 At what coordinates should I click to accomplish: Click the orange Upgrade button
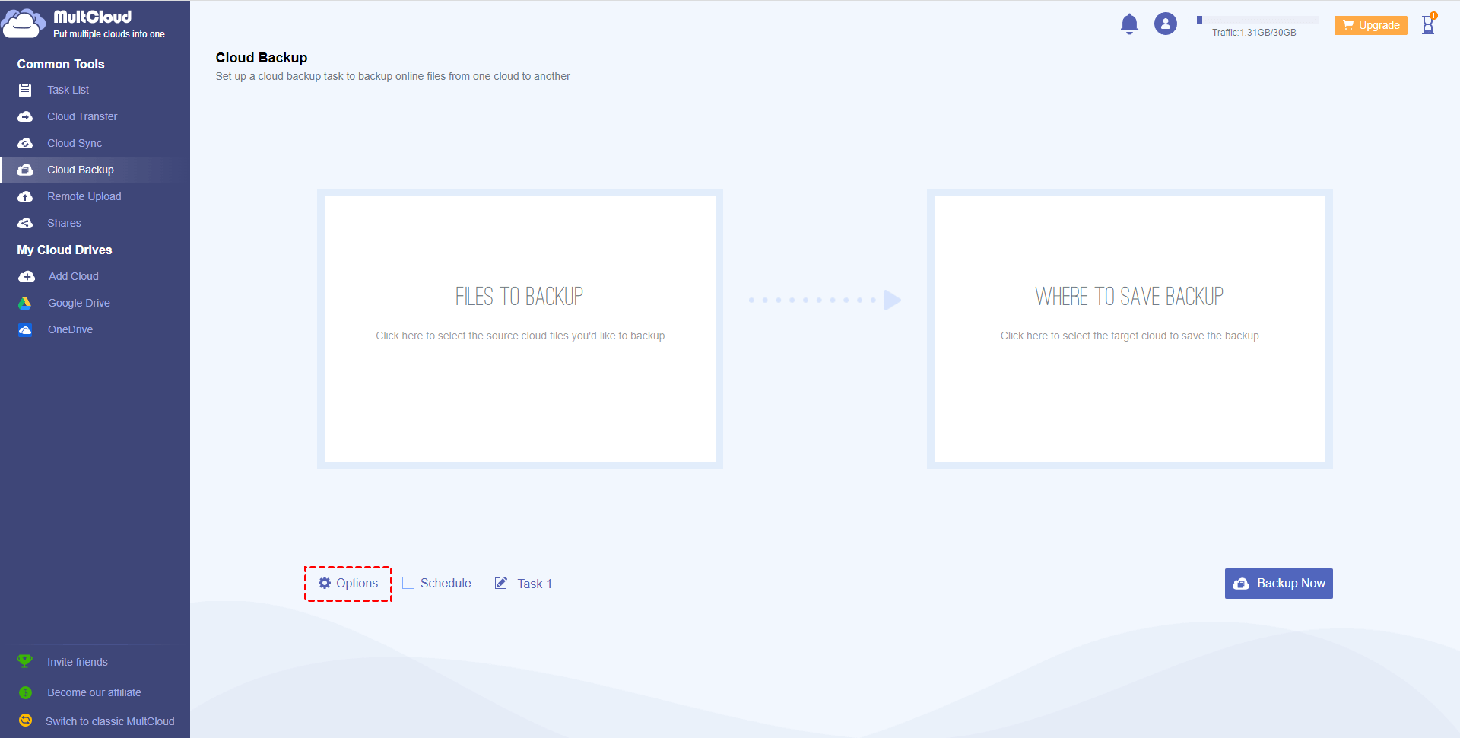click(x=1370, y=25)
